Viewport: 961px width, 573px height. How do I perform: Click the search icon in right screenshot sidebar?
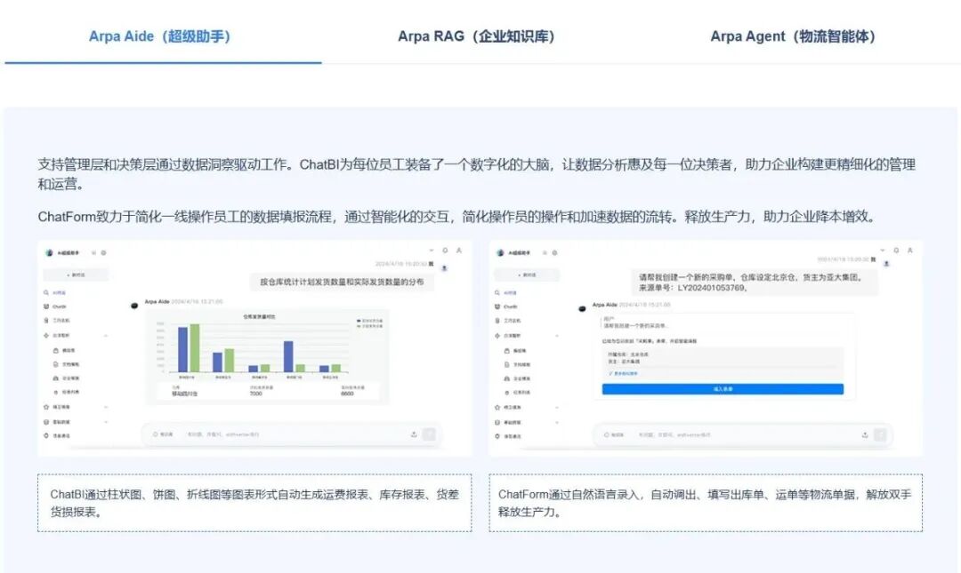(495, 292)
